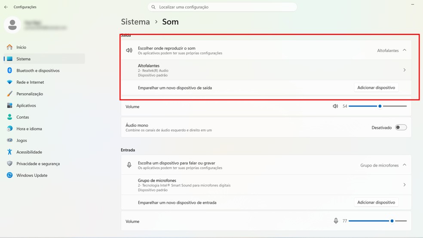Viewport: 423px width, 238px height.
Task: Click the search magnifier icon
Action: (153, 7)
